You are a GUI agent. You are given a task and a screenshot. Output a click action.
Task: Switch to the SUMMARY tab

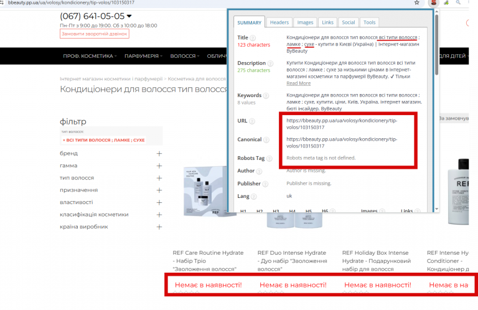(249, 22)
